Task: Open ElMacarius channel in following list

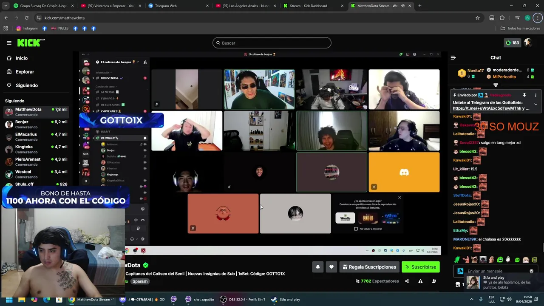Action: pos(36,137)
